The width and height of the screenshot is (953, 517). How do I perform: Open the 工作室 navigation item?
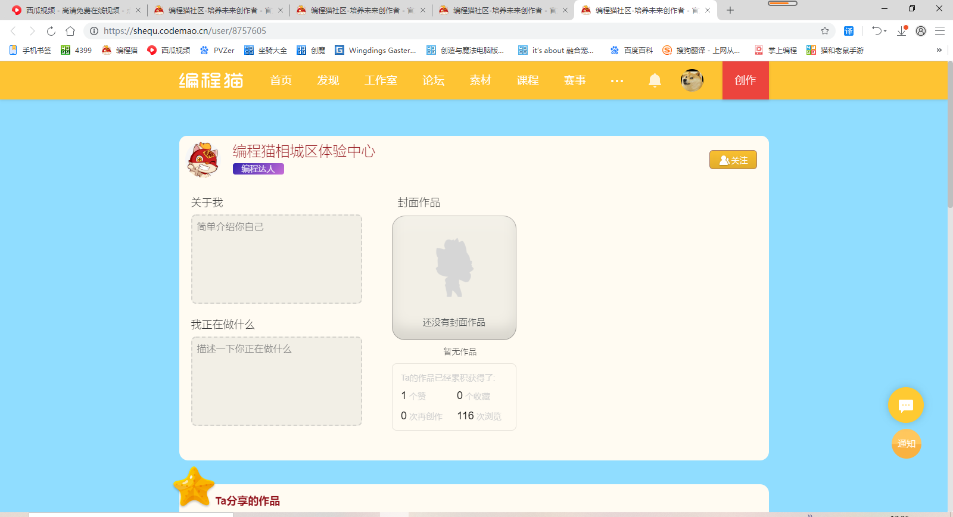[381, 80]
